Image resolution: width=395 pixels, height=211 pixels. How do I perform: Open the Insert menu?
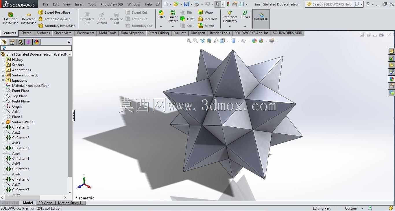pyautogui.click(x=79, y=4)
